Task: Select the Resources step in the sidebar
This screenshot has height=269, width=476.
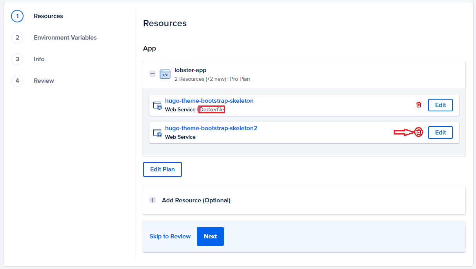Action: point(48,16)
